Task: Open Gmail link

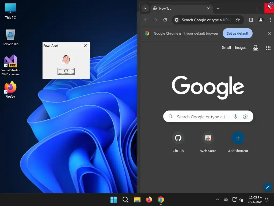Action: click(226, 48)
